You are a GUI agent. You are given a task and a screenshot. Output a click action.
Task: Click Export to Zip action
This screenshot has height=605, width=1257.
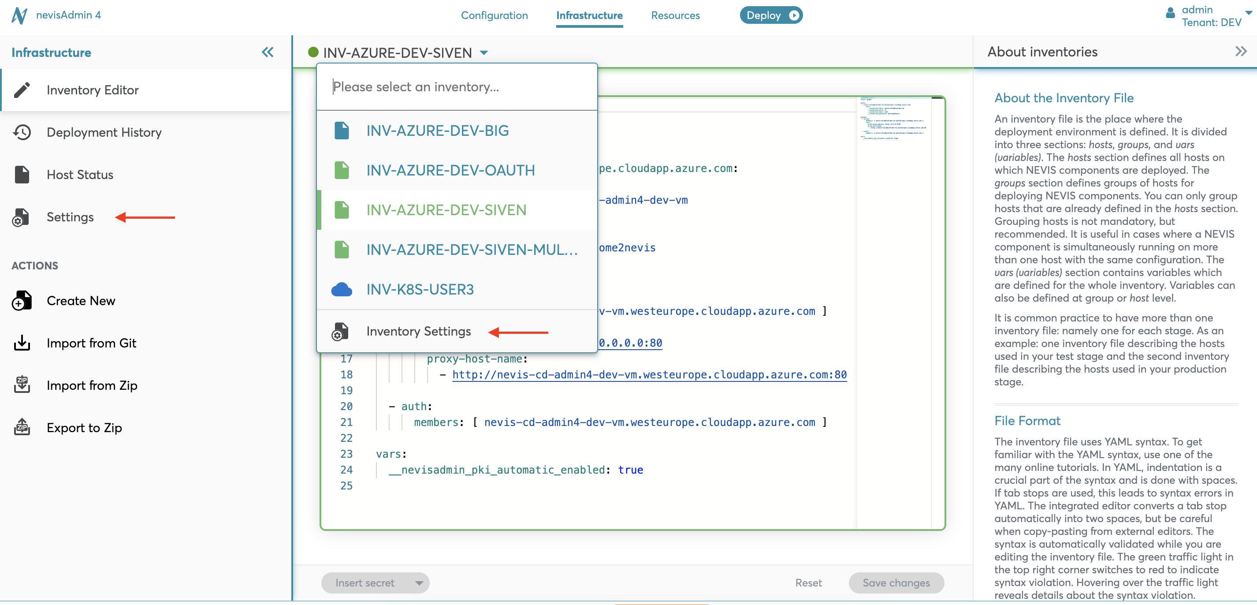coord(146,428)
